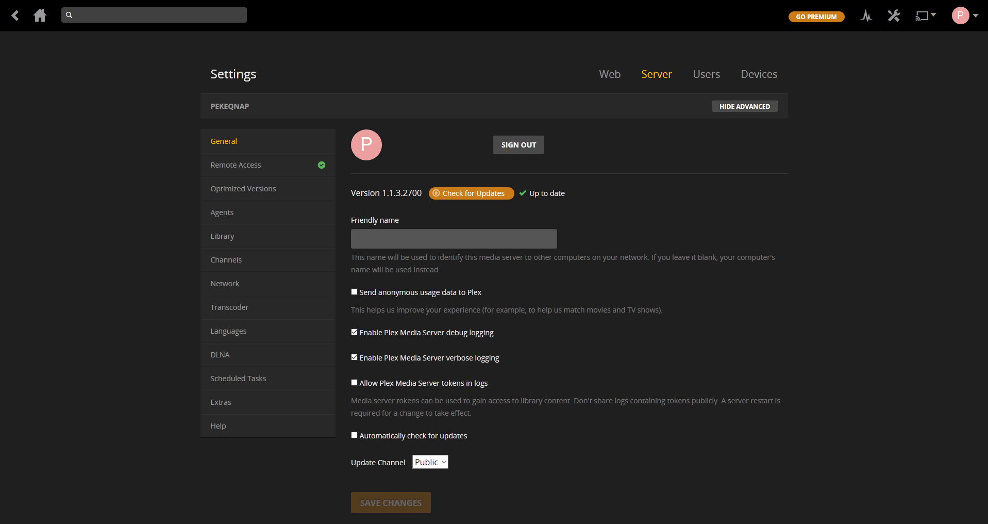The image size is (988, 524).
Task: Go to the Home icon
Action: point(40,15)
